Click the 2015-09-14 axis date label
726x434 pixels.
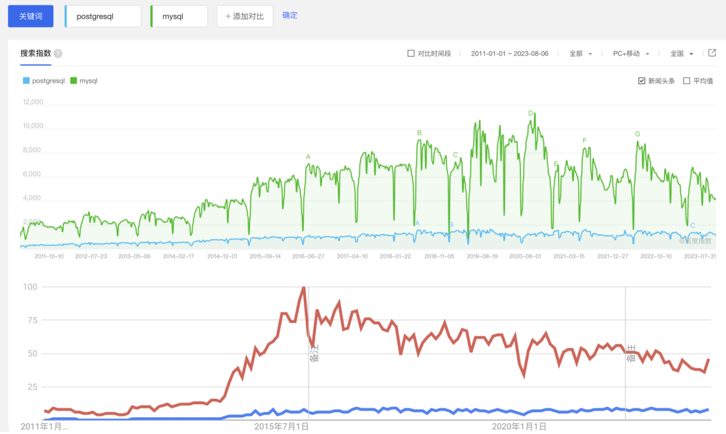coord(265,256)
